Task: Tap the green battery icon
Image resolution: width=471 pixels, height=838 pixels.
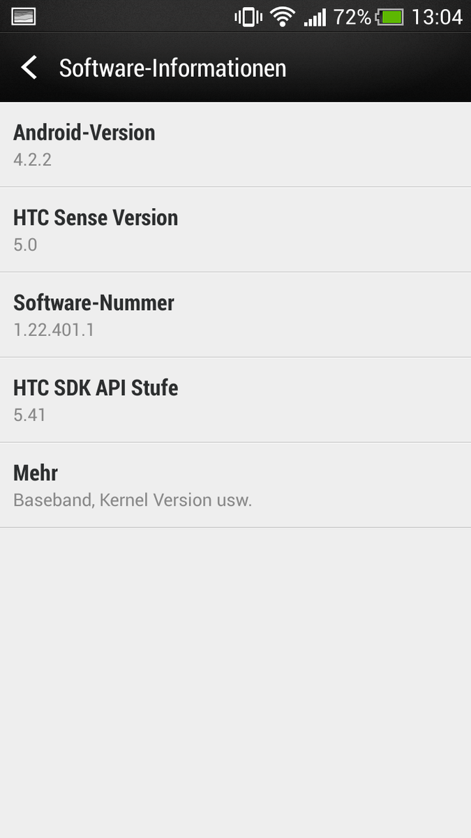Action: point(390,17)
